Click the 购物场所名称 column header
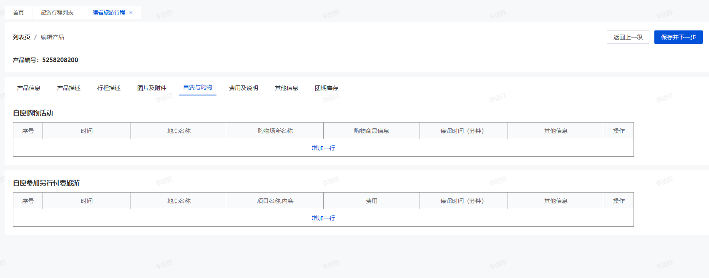709x278 pixels. pyautogui.click(x=275, y=131)
